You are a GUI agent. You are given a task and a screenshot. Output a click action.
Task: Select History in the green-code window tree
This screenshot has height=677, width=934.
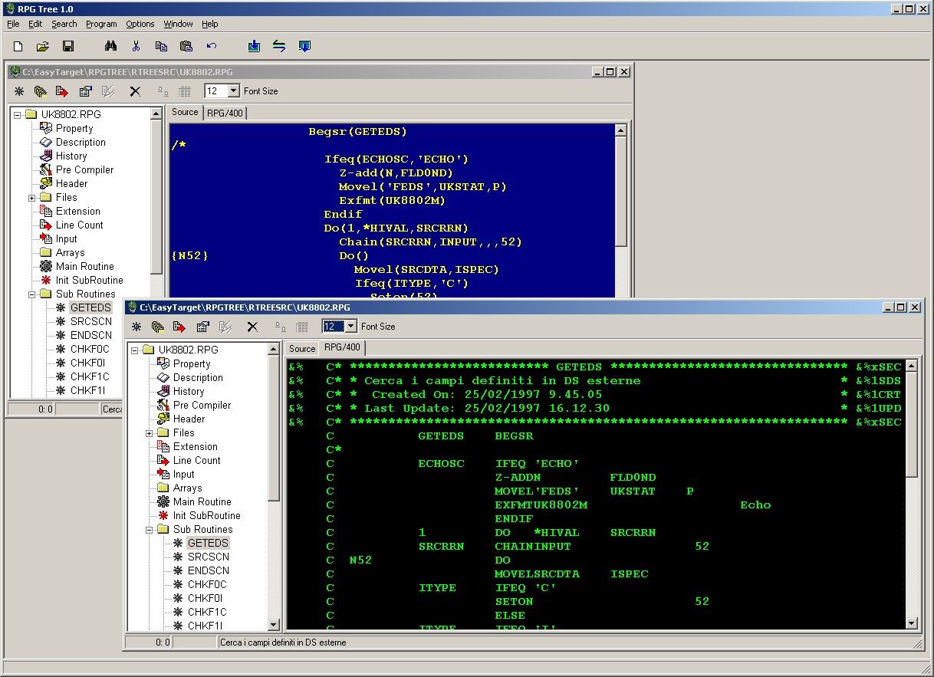point(189,392)
